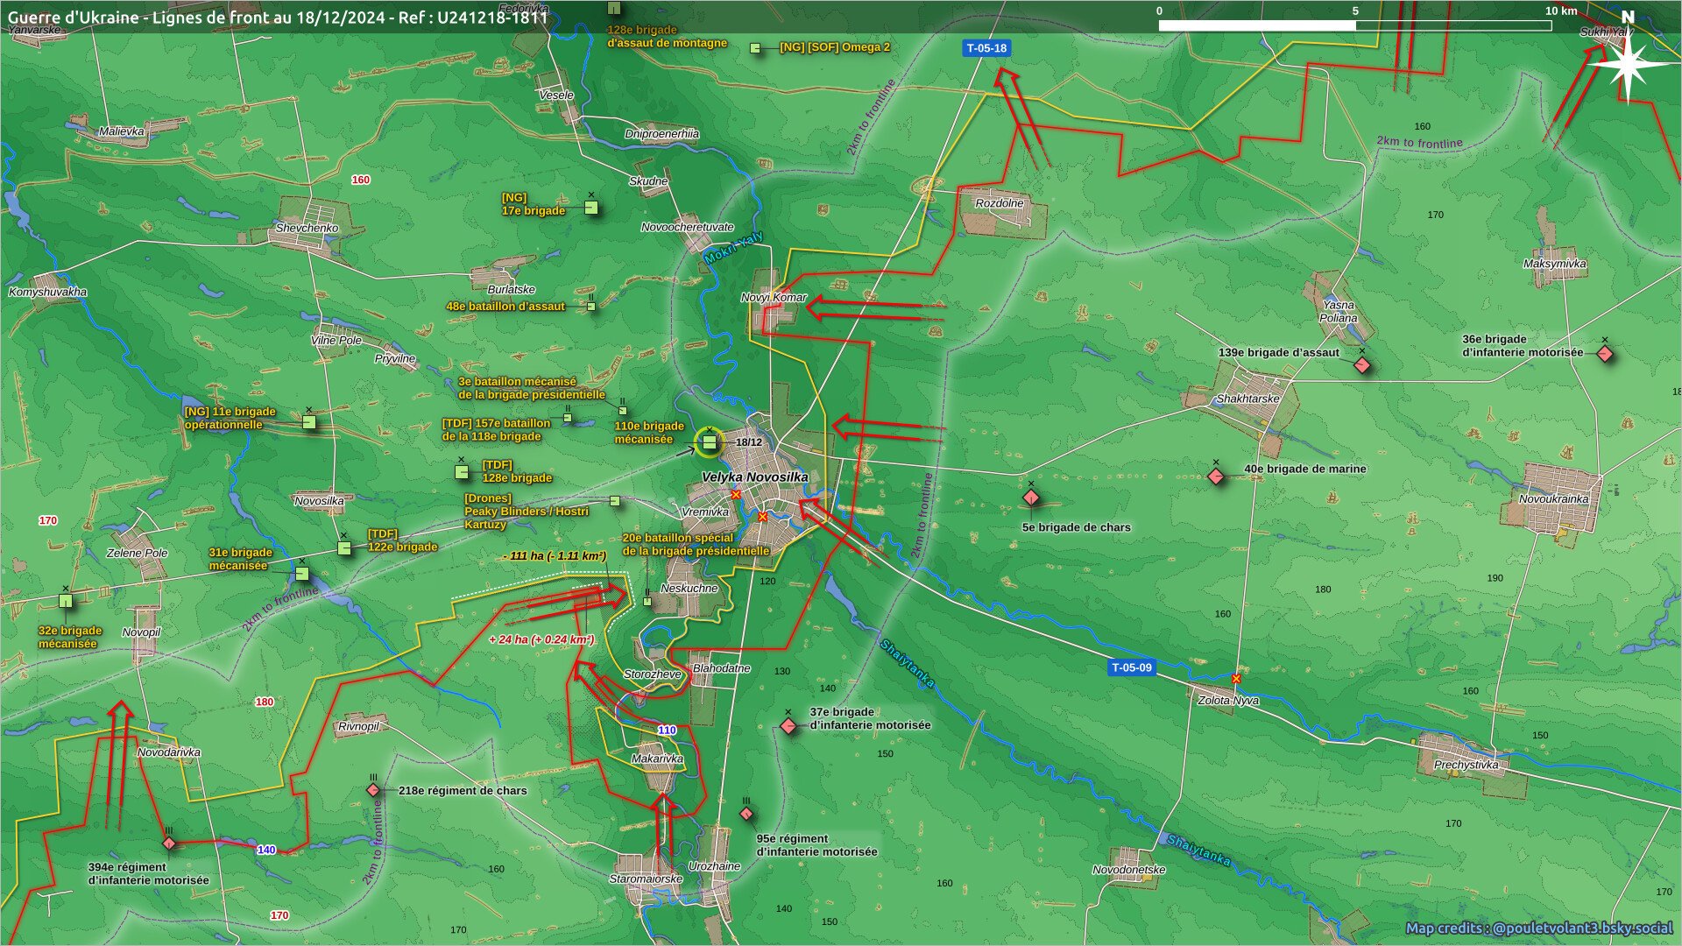Click the Prechystivka village label
This screenshot has width=1682, height=946.
pos(1466,765)
